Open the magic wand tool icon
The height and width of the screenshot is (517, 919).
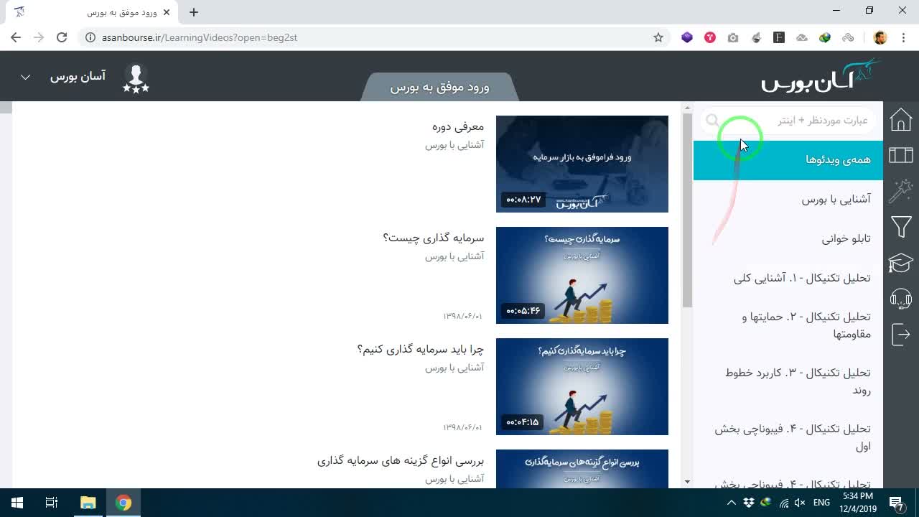coord(901,191)
